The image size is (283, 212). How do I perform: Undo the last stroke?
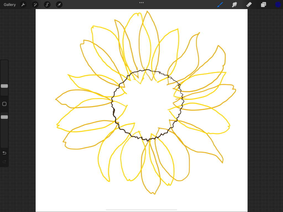point(4,153)
